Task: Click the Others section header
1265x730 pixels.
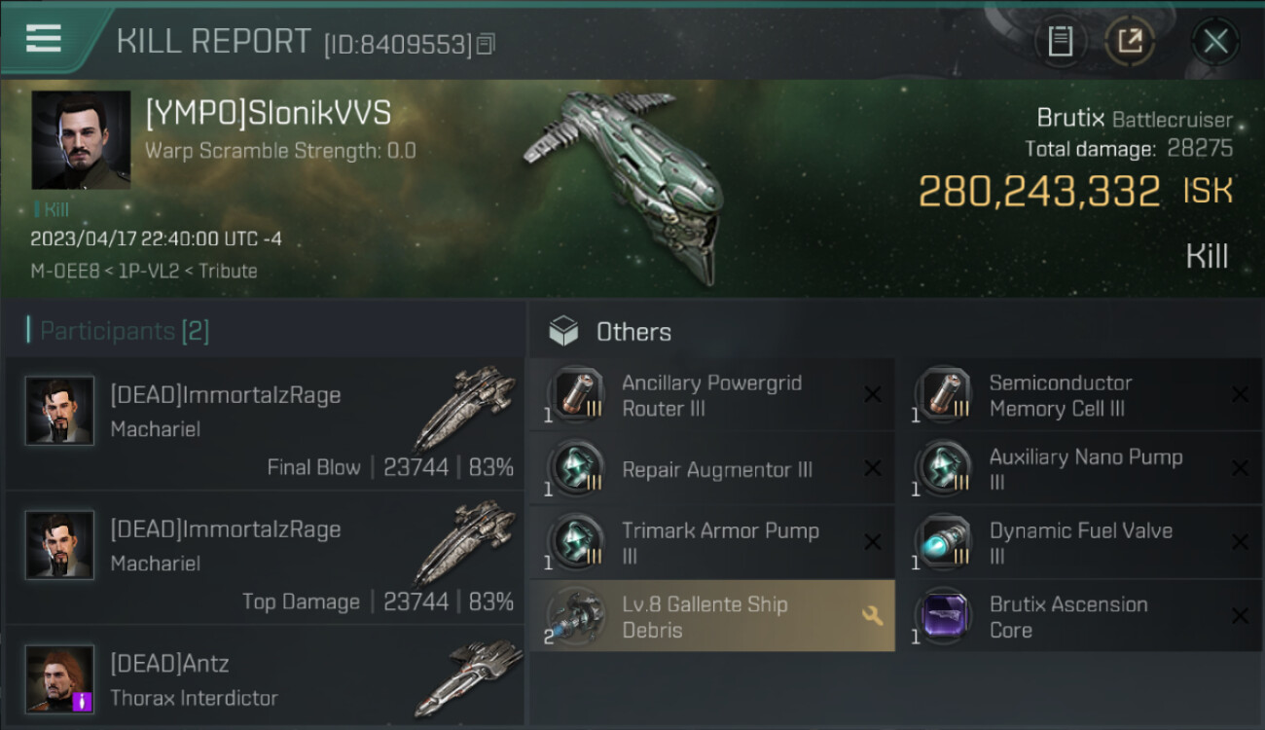Action: pyautogui.click(x=633, y=332)
